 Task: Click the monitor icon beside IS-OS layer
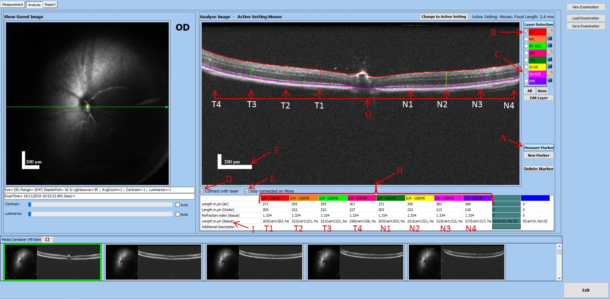[x=550, y=67]
